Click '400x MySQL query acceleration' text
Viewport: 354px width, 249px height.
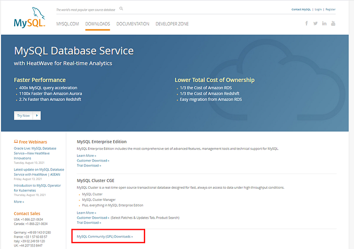48,88
